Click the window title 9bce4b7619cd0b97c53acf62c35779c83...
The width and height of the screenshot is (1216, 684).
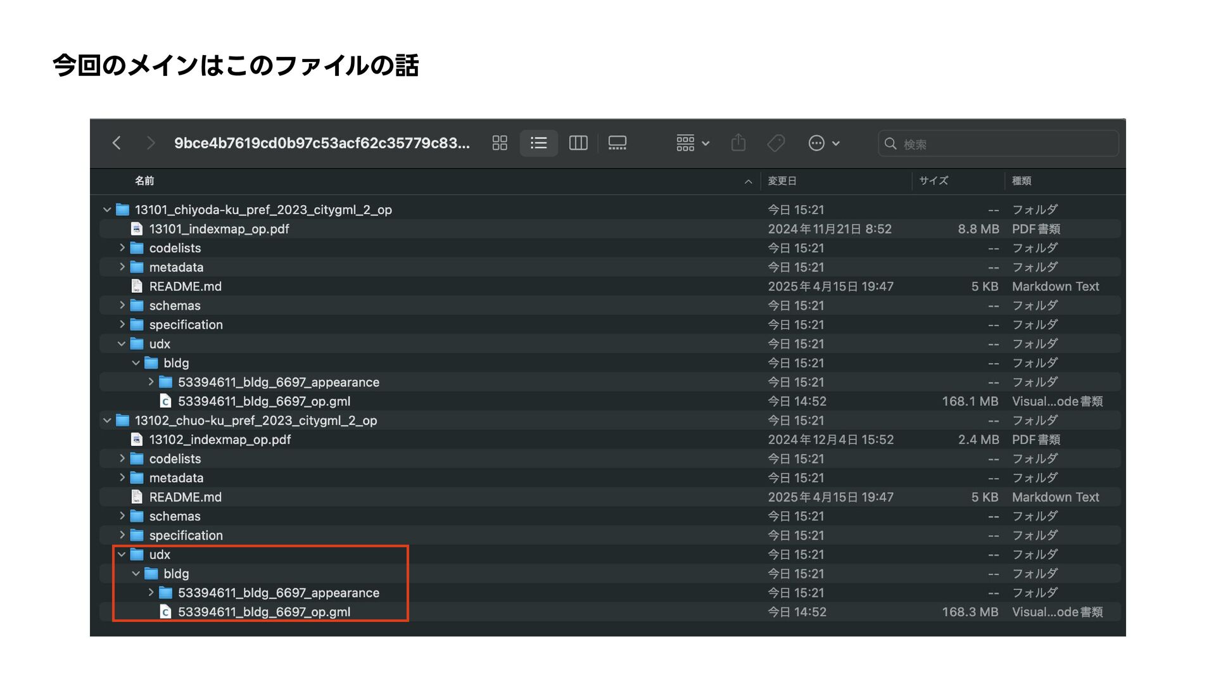pos(322,143)
